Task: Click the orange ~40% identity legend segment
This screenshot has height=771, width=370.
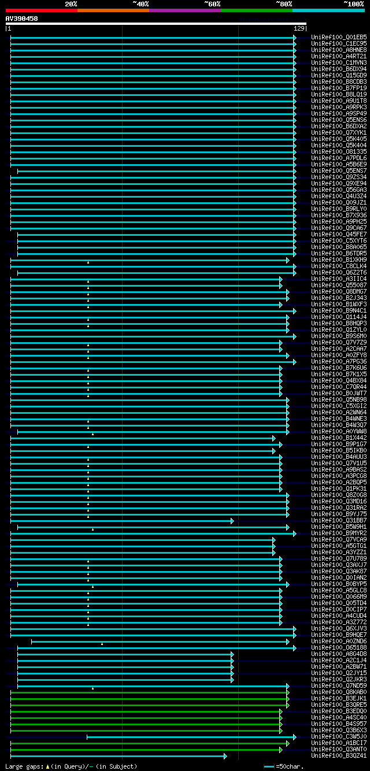Action: [x=113, y=10]
